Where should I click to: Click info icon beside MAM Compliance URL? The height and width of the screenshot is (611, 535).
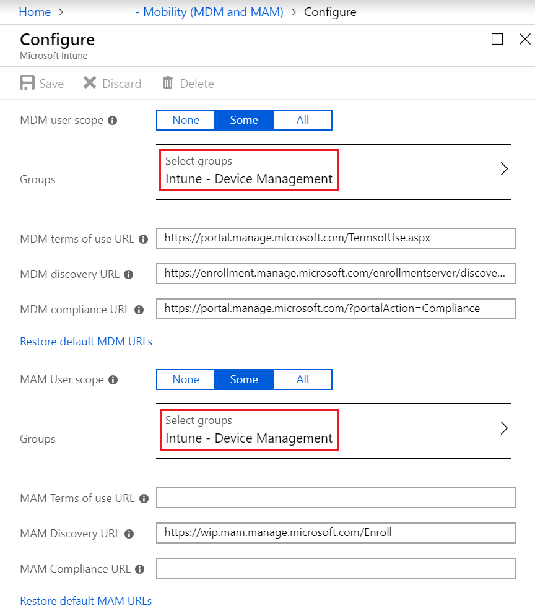(140, 569)
